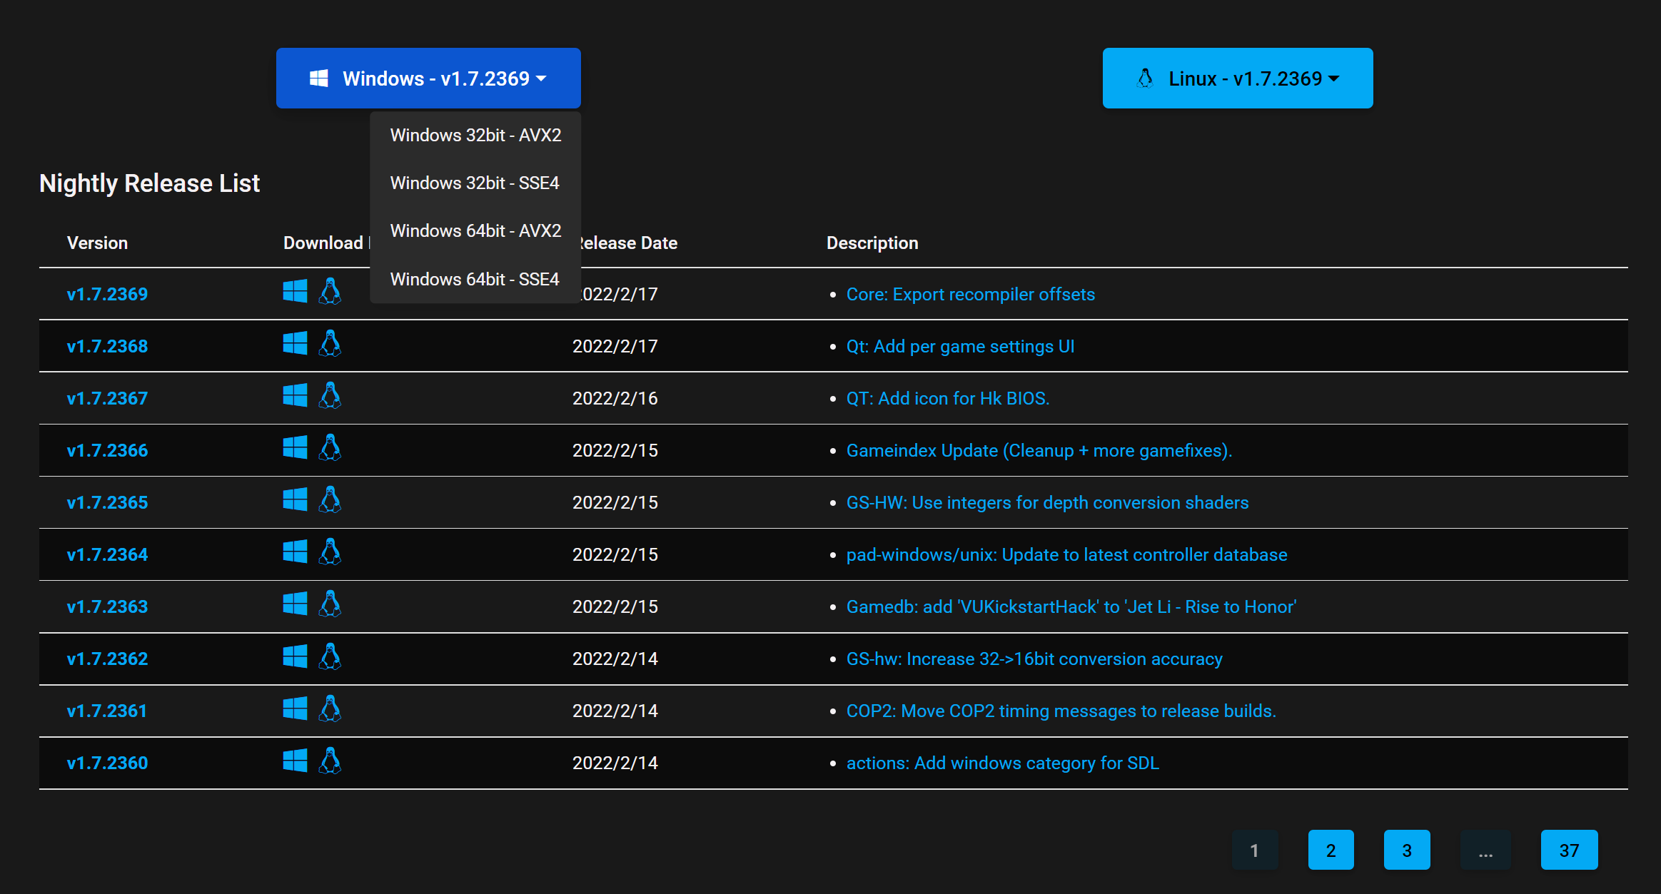Open 'GS-HW: Use integers for depth conversion' link
The image size is (1661, 894).
pyautogui.click(x=1047, y=502)
